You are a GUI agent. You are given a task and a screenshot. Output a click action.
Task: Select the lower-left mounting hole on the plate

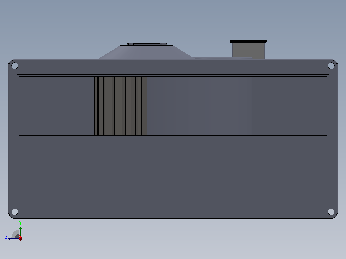[15, 212]
